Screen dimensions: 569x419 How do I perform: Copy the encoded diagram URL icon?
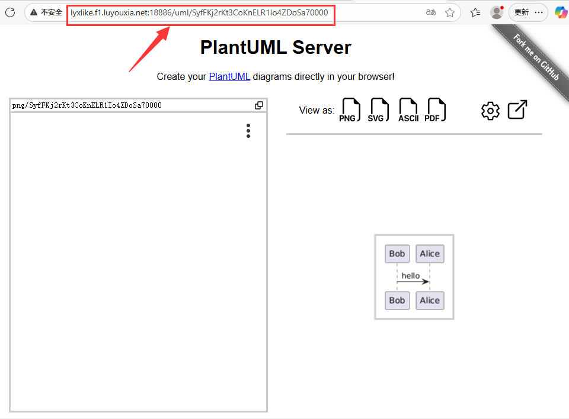259,105
